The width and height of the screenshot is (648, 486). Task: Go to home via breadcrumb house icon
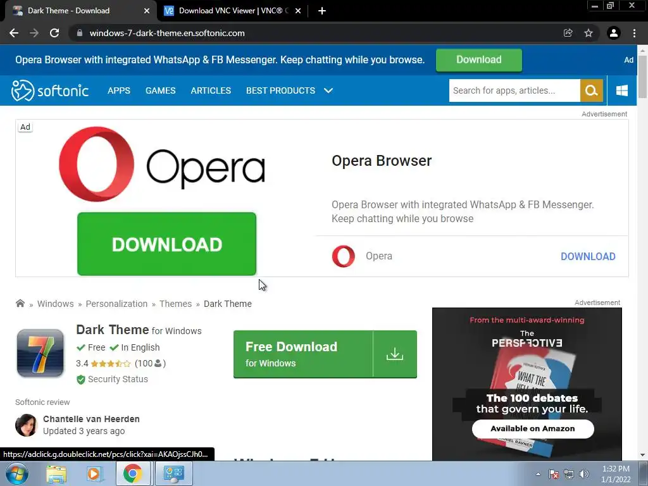(20, 303)
